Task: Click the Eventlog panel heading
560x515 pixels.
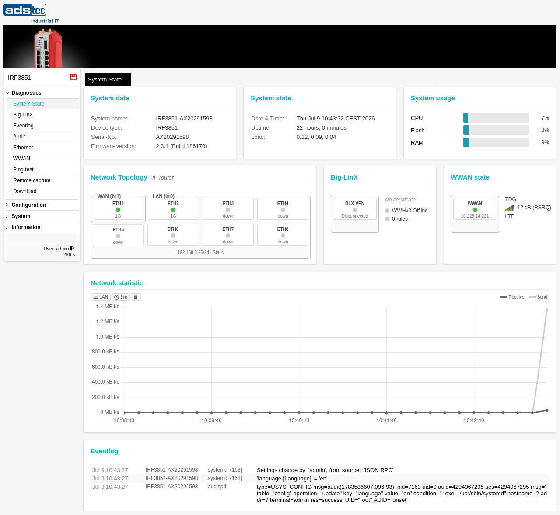Action: click(x=104, y=451)
